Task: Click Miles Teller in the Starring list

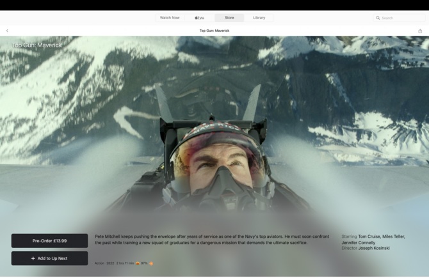Action: coord(393,236)
